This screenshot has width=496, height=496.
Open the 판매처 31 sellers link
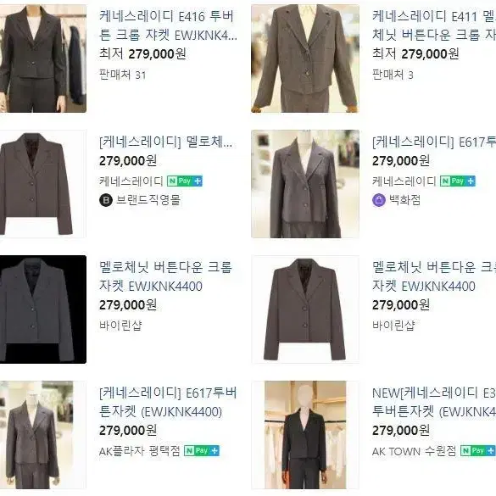123,75
